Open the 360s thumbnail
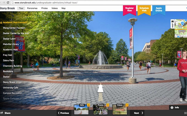 (x=81, y=110)
